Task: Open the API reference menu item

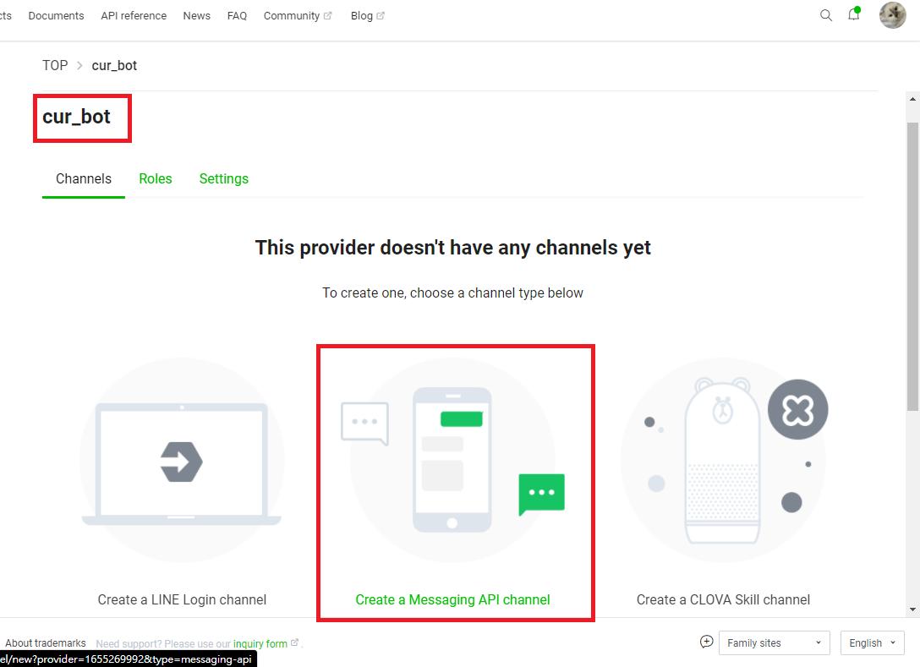Action: pos(134,16)
